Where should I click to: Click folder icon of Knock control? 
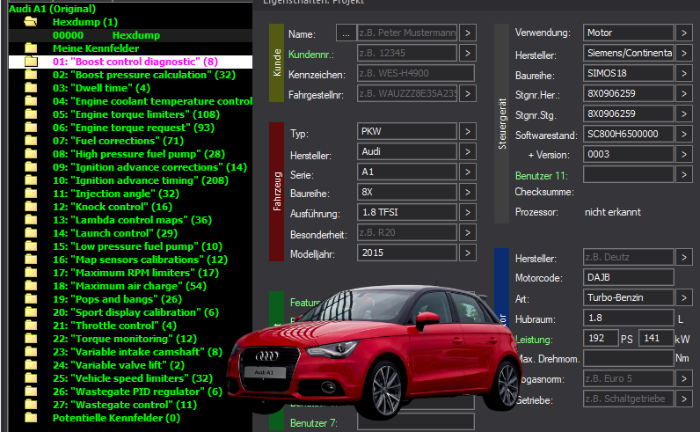tap(31, 207)
